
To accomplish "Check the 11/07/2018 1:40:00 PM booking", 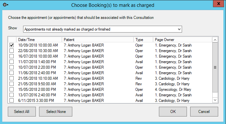I will 11,62.
